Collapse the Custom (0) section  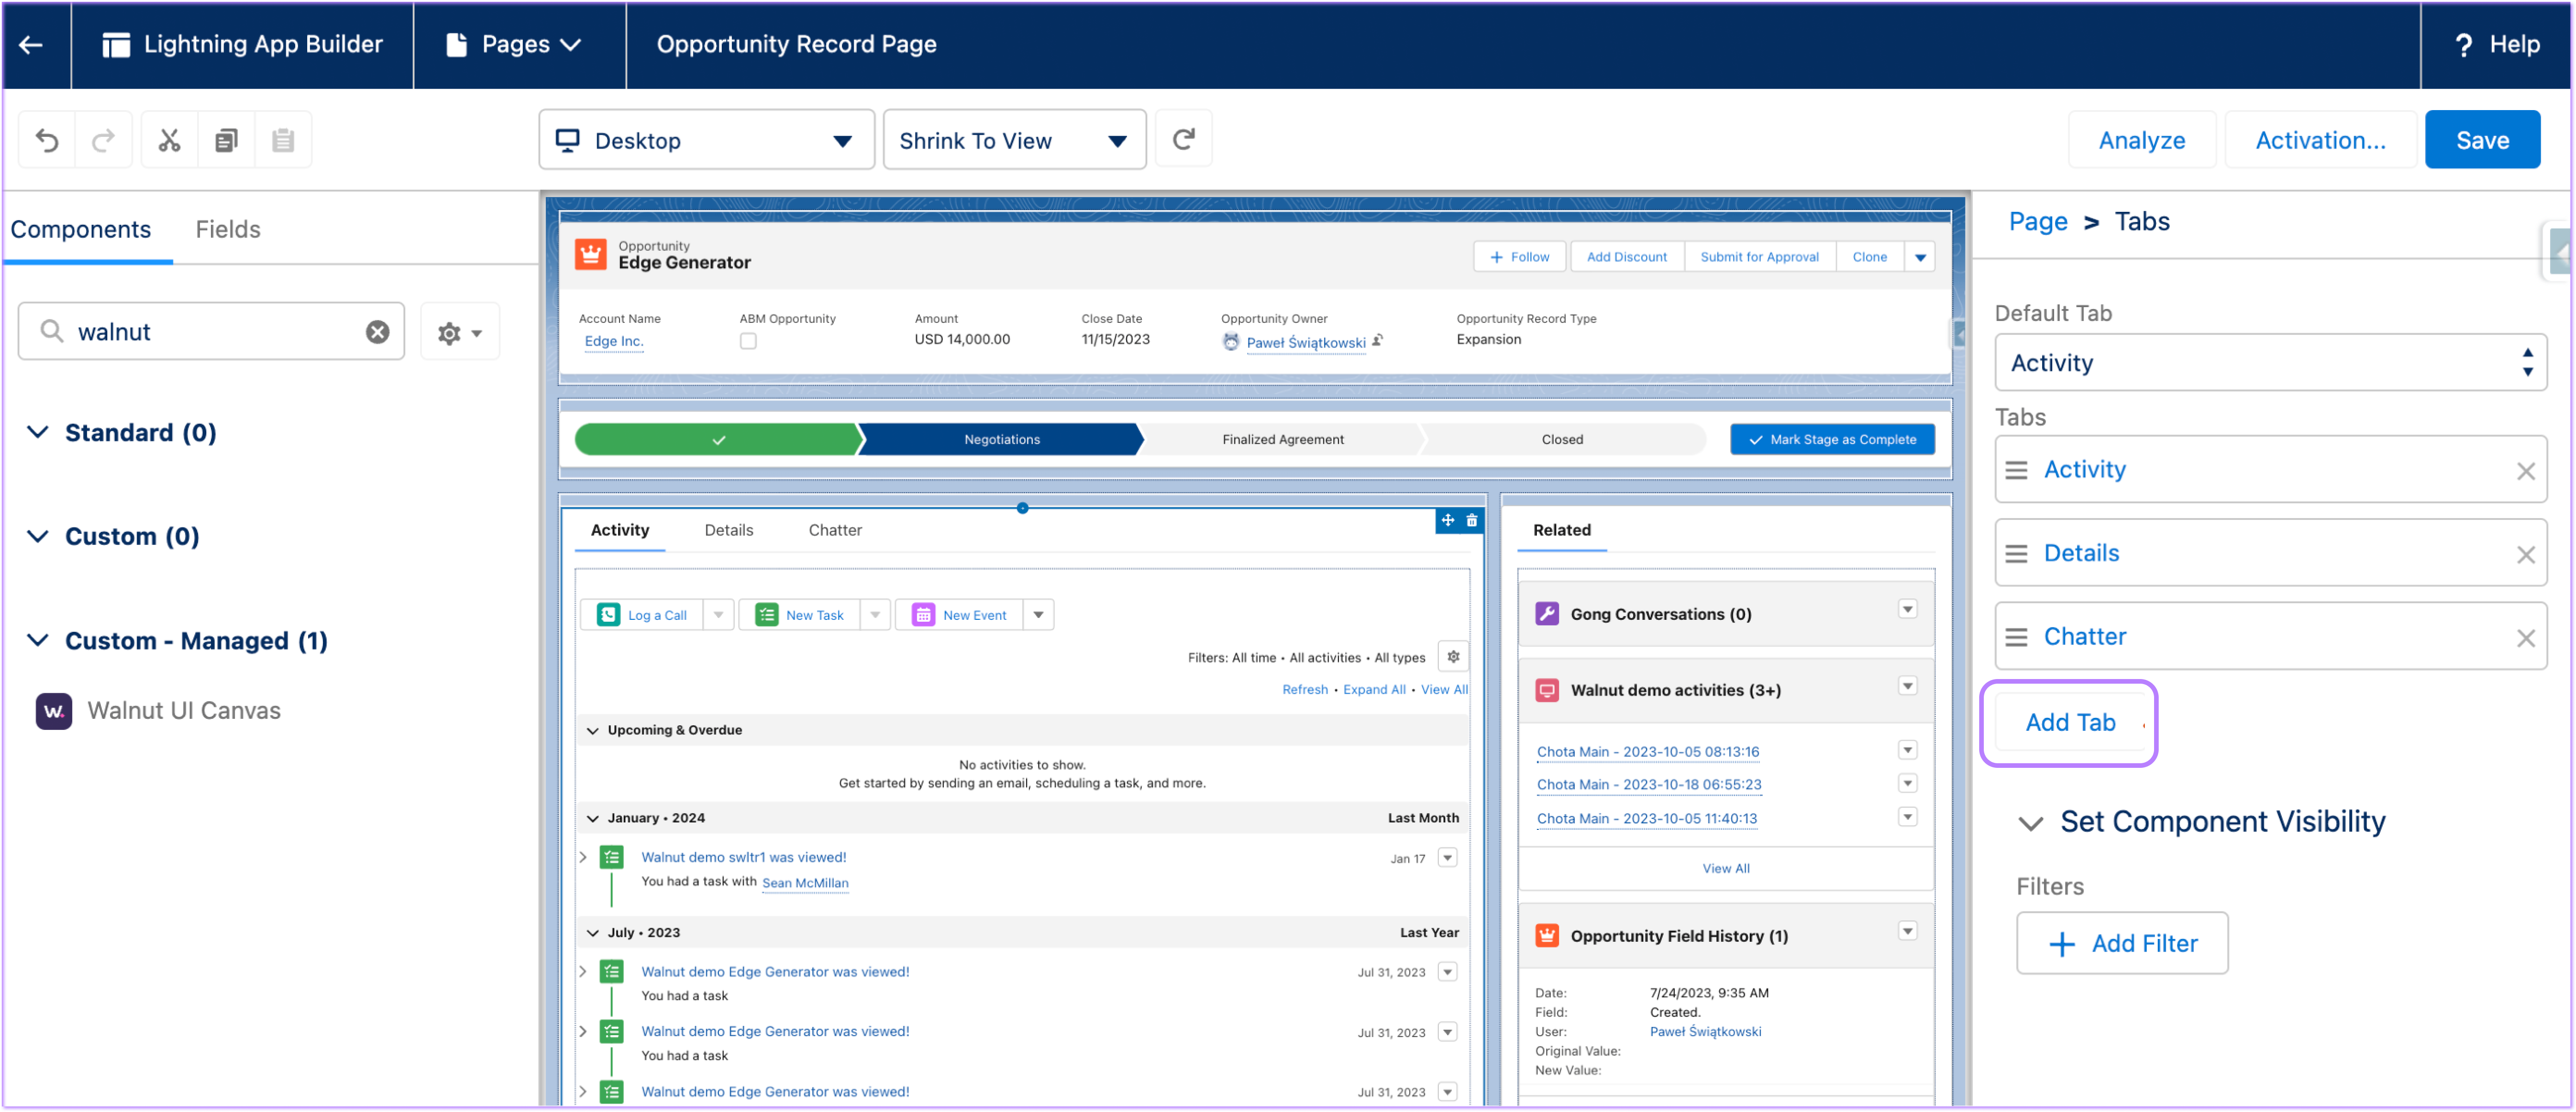pyautogui.click(x=38, y=537)
